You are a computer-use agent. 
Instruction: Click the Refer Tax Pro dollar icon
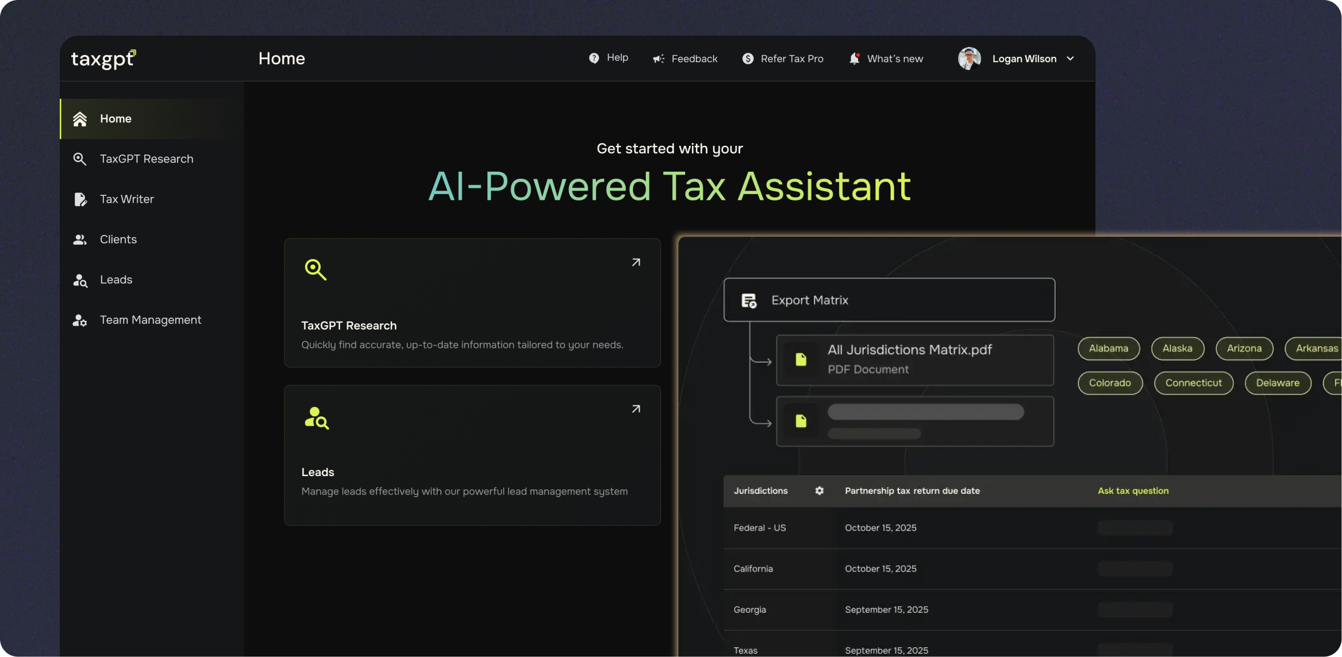coord(748,59)
